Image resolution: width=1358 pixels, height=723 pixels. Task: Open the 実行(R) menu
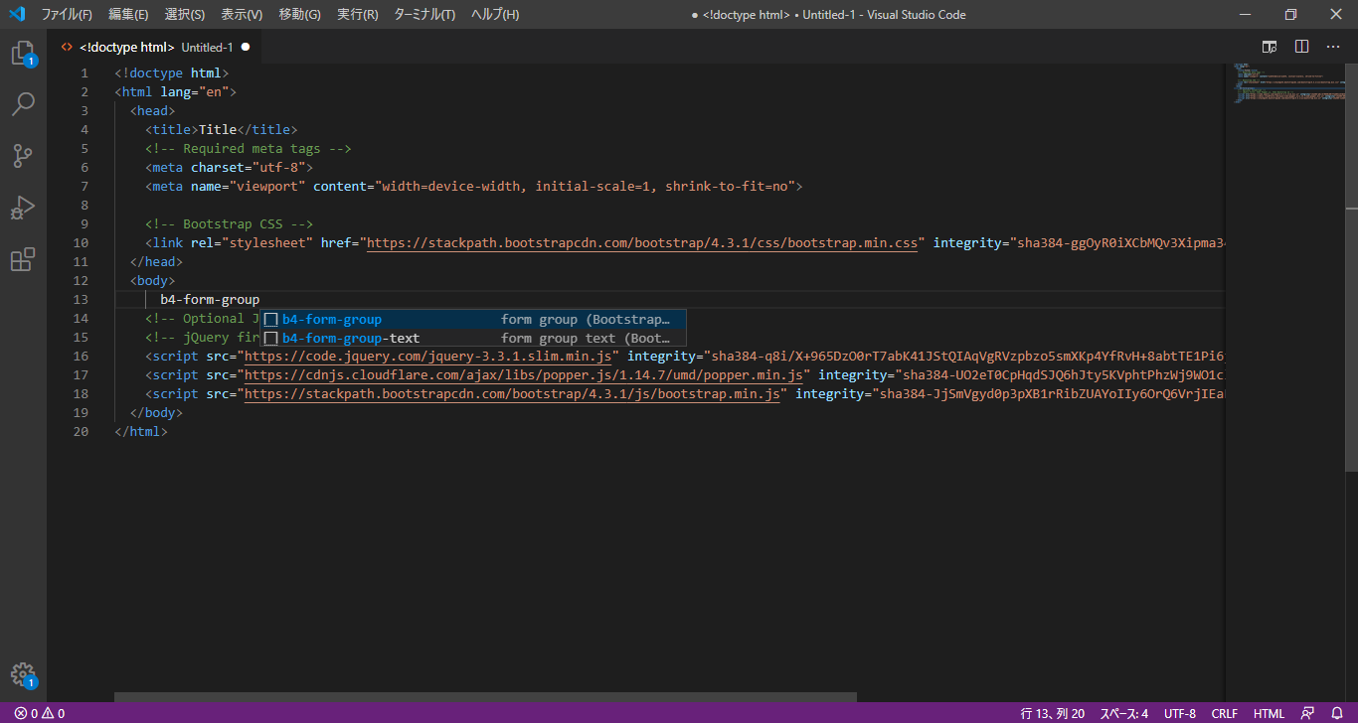point(357,14)
